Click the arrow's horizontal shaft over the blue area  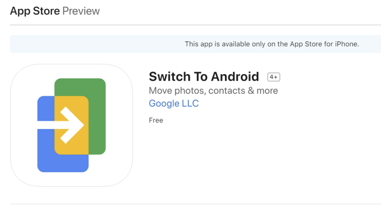coord(46,125)
